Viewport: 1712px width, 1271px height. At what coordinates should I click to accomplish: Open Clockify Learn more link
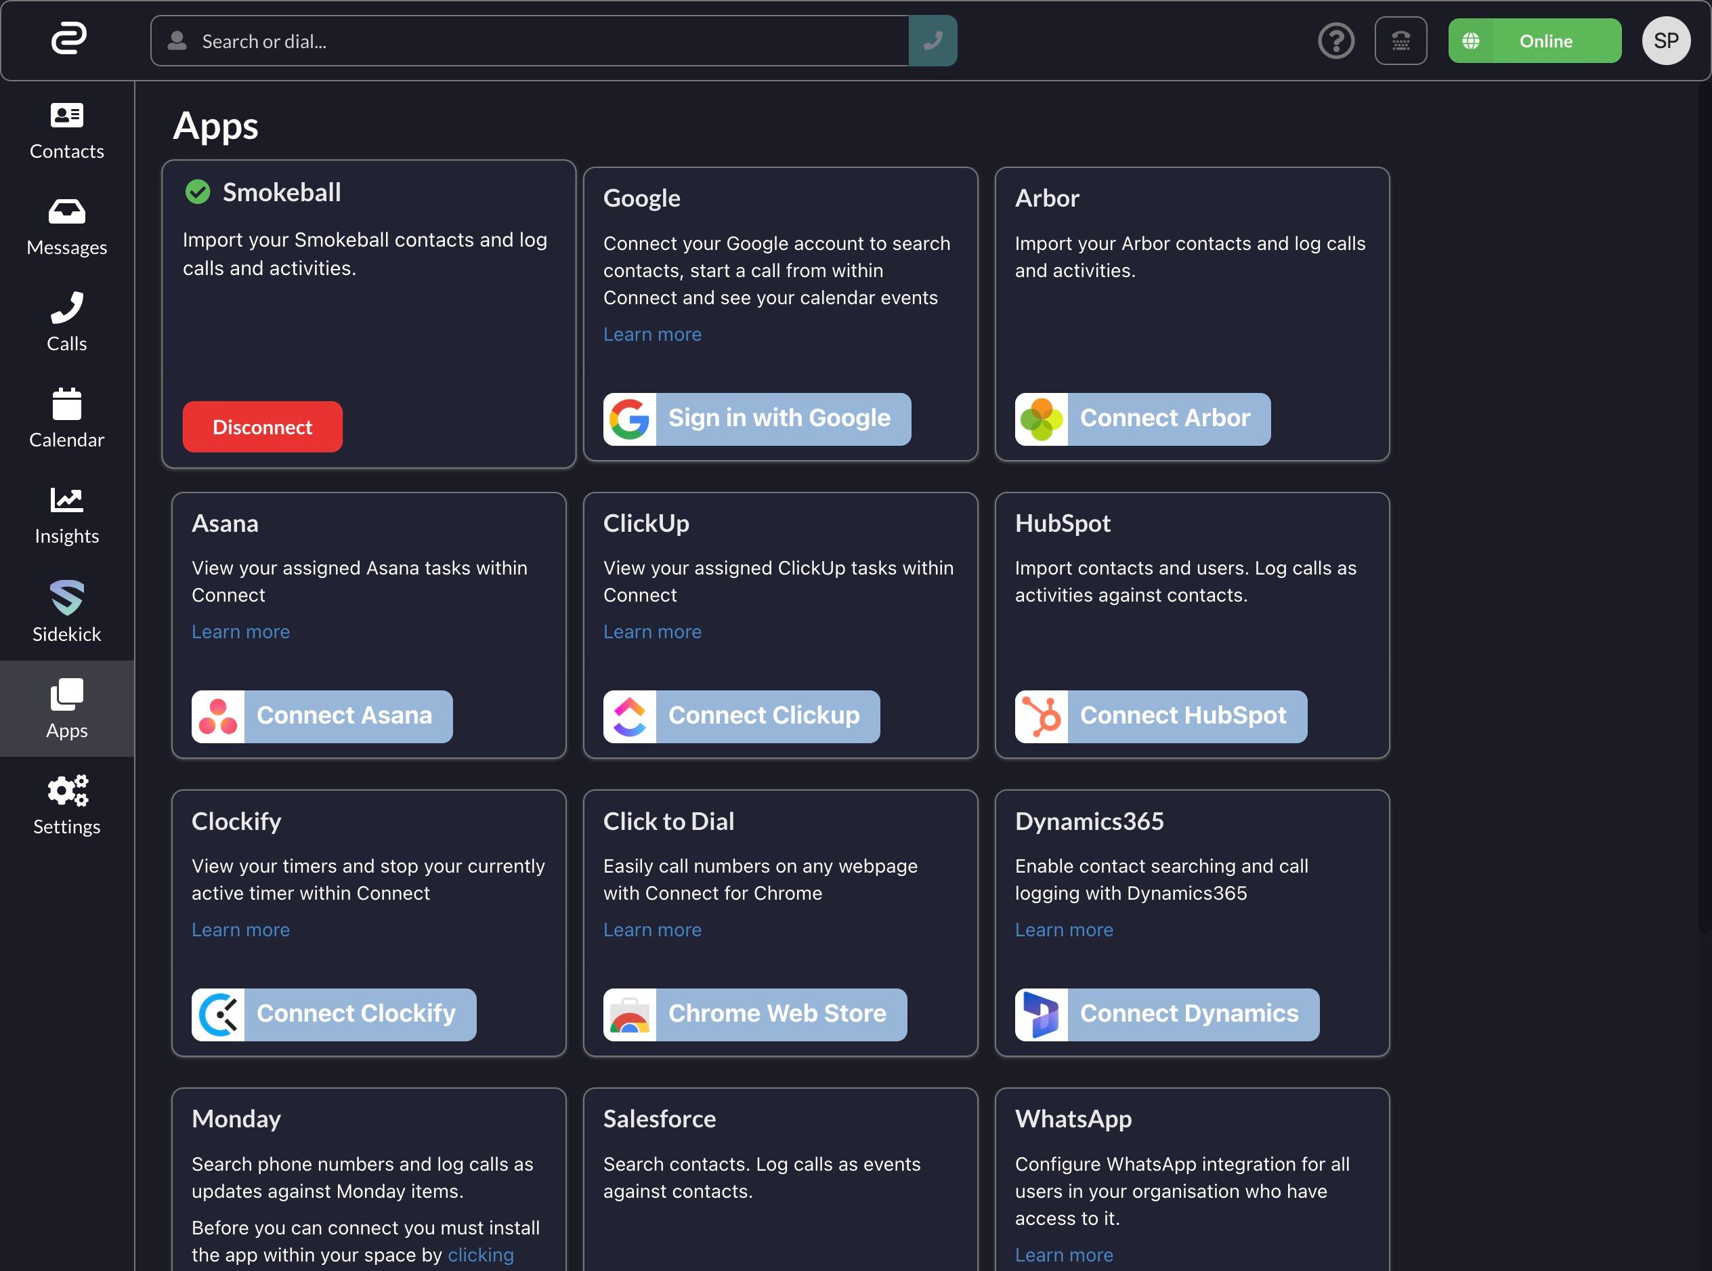[240, 930]
